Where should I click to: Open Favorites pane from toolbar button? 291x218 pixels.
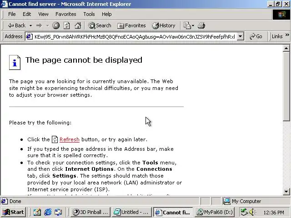pyautogui.click(x=131, y=25)
